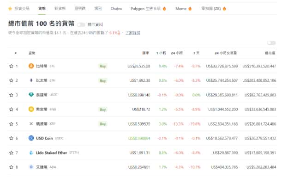Open the Chains tab
This screenshot has height=177, width=282.
116,9
